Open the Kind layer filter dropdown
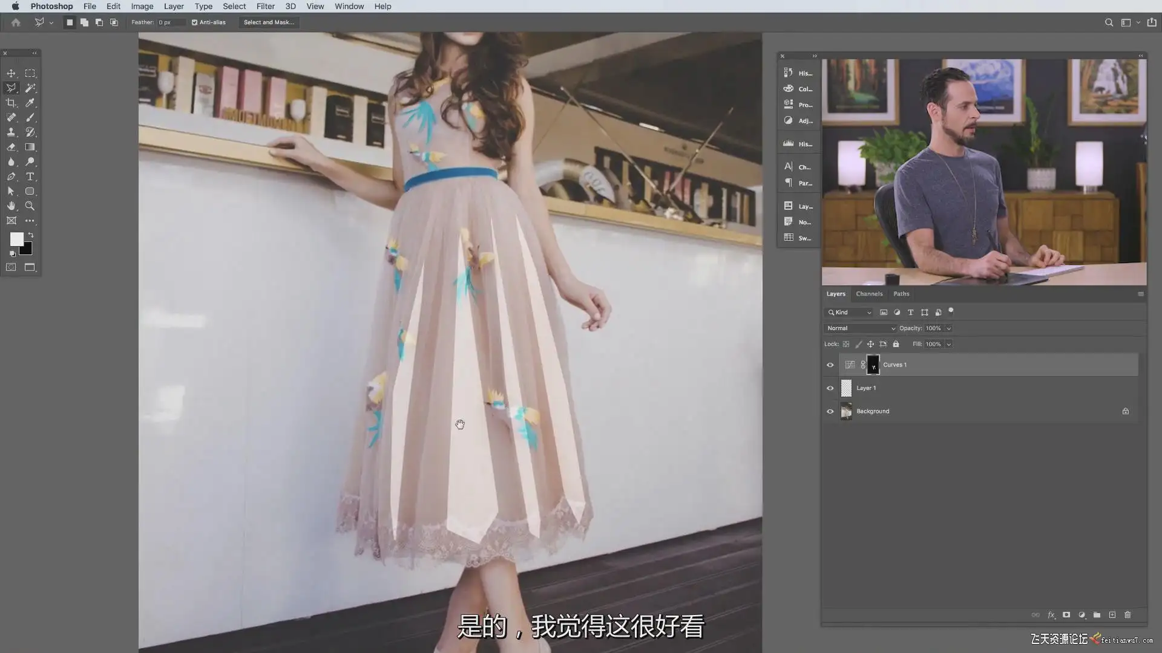 pos(850,313)
